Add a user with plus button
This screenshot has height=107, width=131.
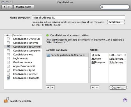(x=93, y=87)
